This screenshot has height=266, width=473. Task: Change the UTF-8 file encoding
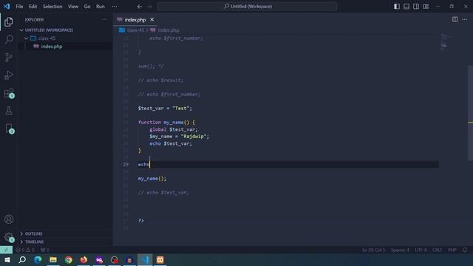pos(421,250)
